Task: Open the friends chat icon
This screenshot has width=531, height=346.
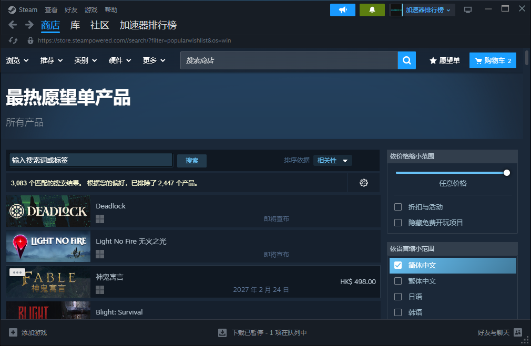Action: point(518,332)
